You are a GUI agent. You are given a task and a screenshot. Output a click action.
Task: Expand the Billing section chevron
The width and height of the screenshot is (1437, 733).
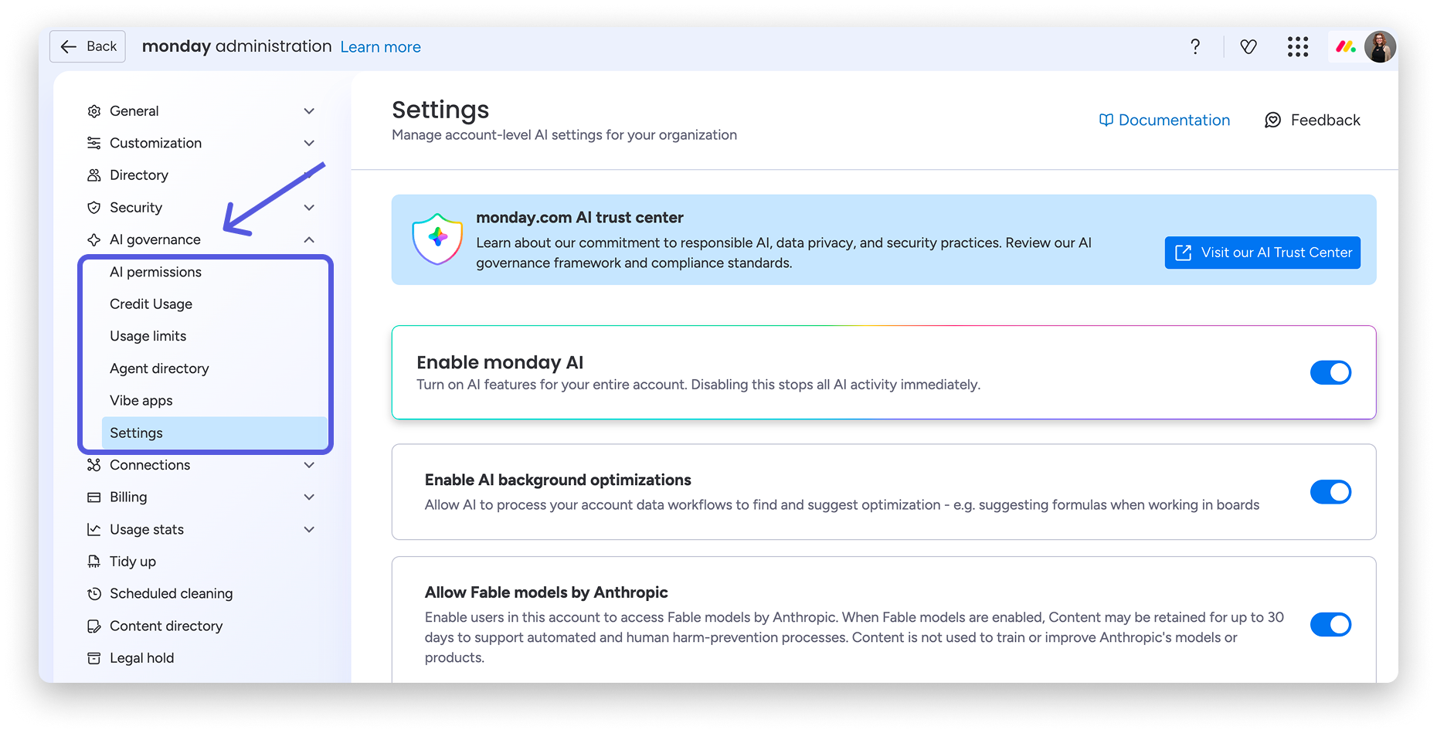click(309, 497)
